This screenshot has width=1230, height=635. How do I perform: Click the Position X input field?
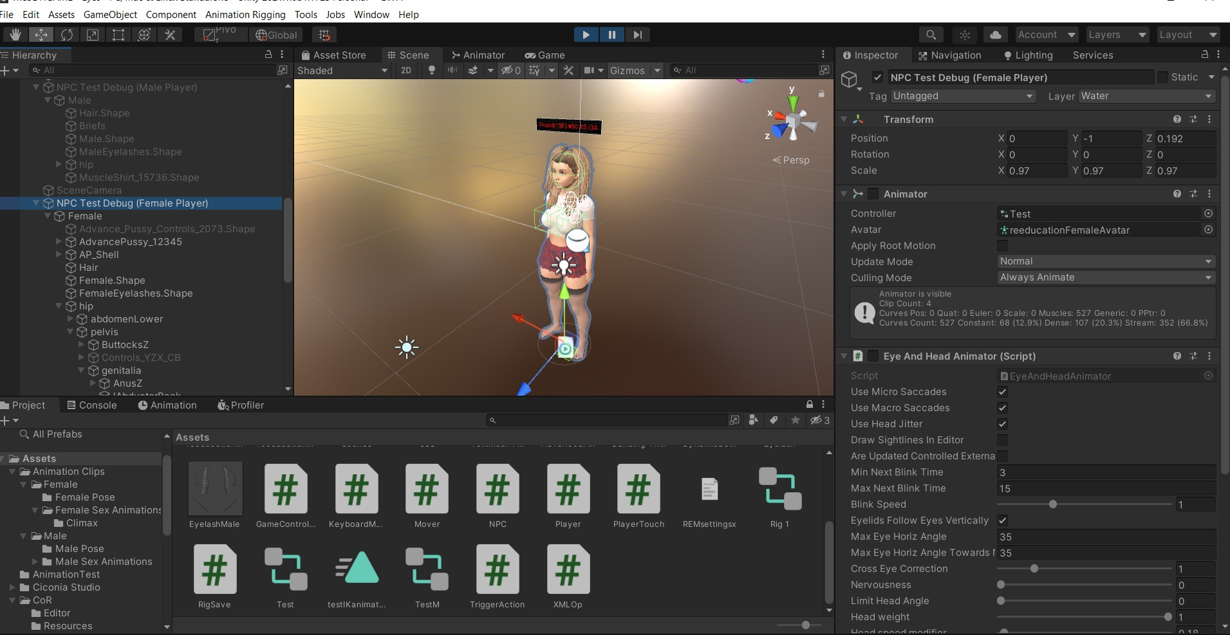(1037, 138)
